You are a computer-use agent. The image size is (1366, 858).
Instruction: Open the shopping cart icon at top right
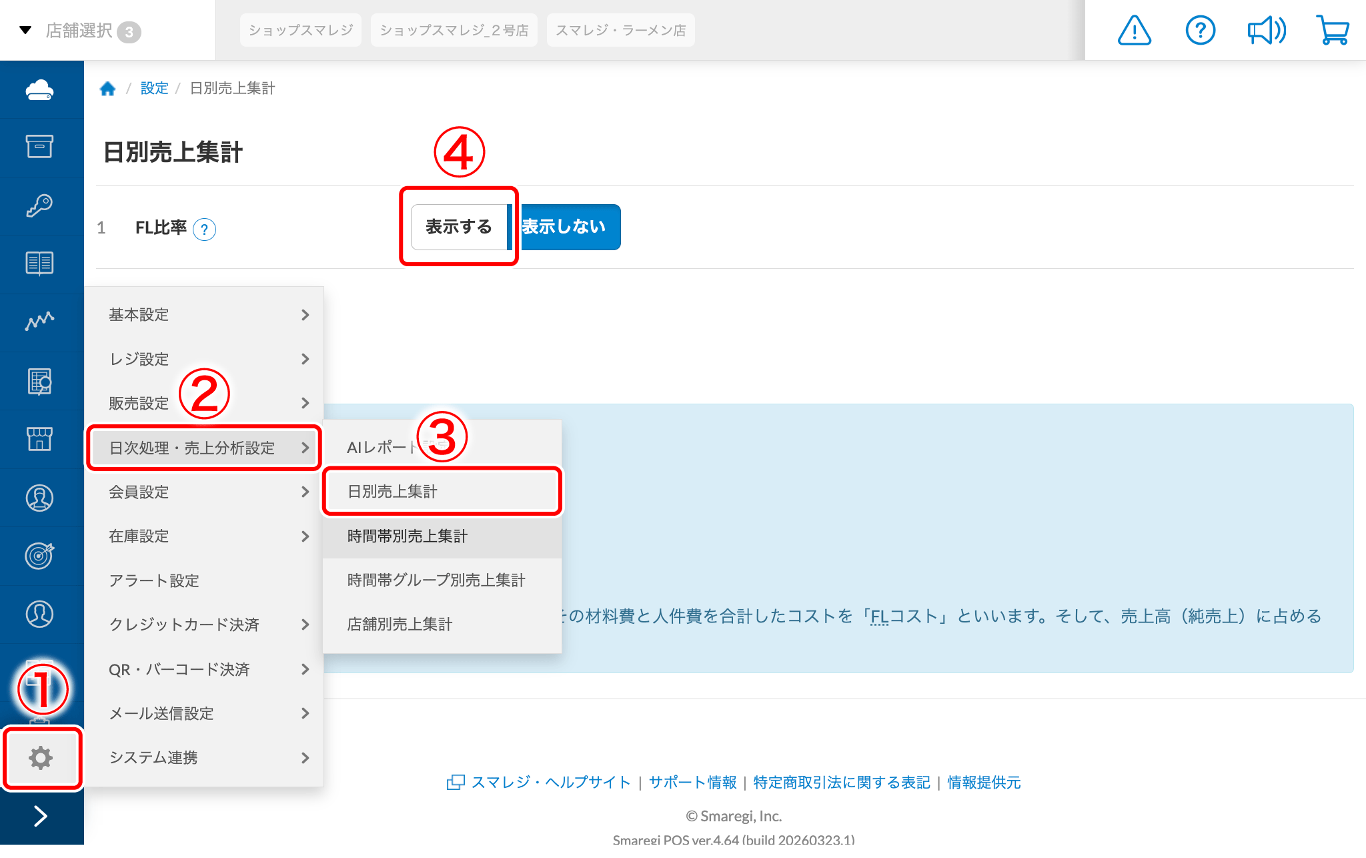(1332, 29)
